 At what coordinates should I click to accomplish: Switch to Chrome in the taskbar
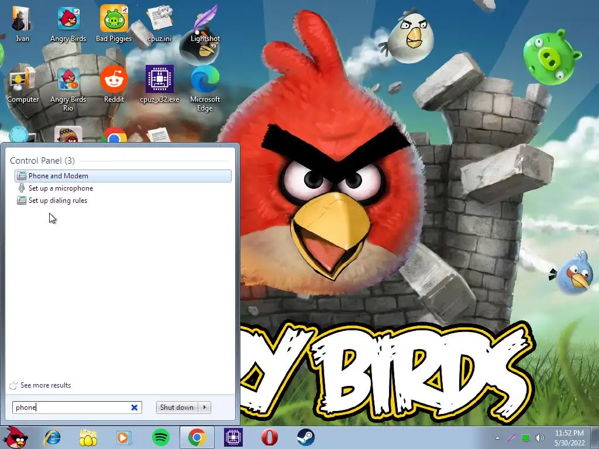[x=197, y=437]
